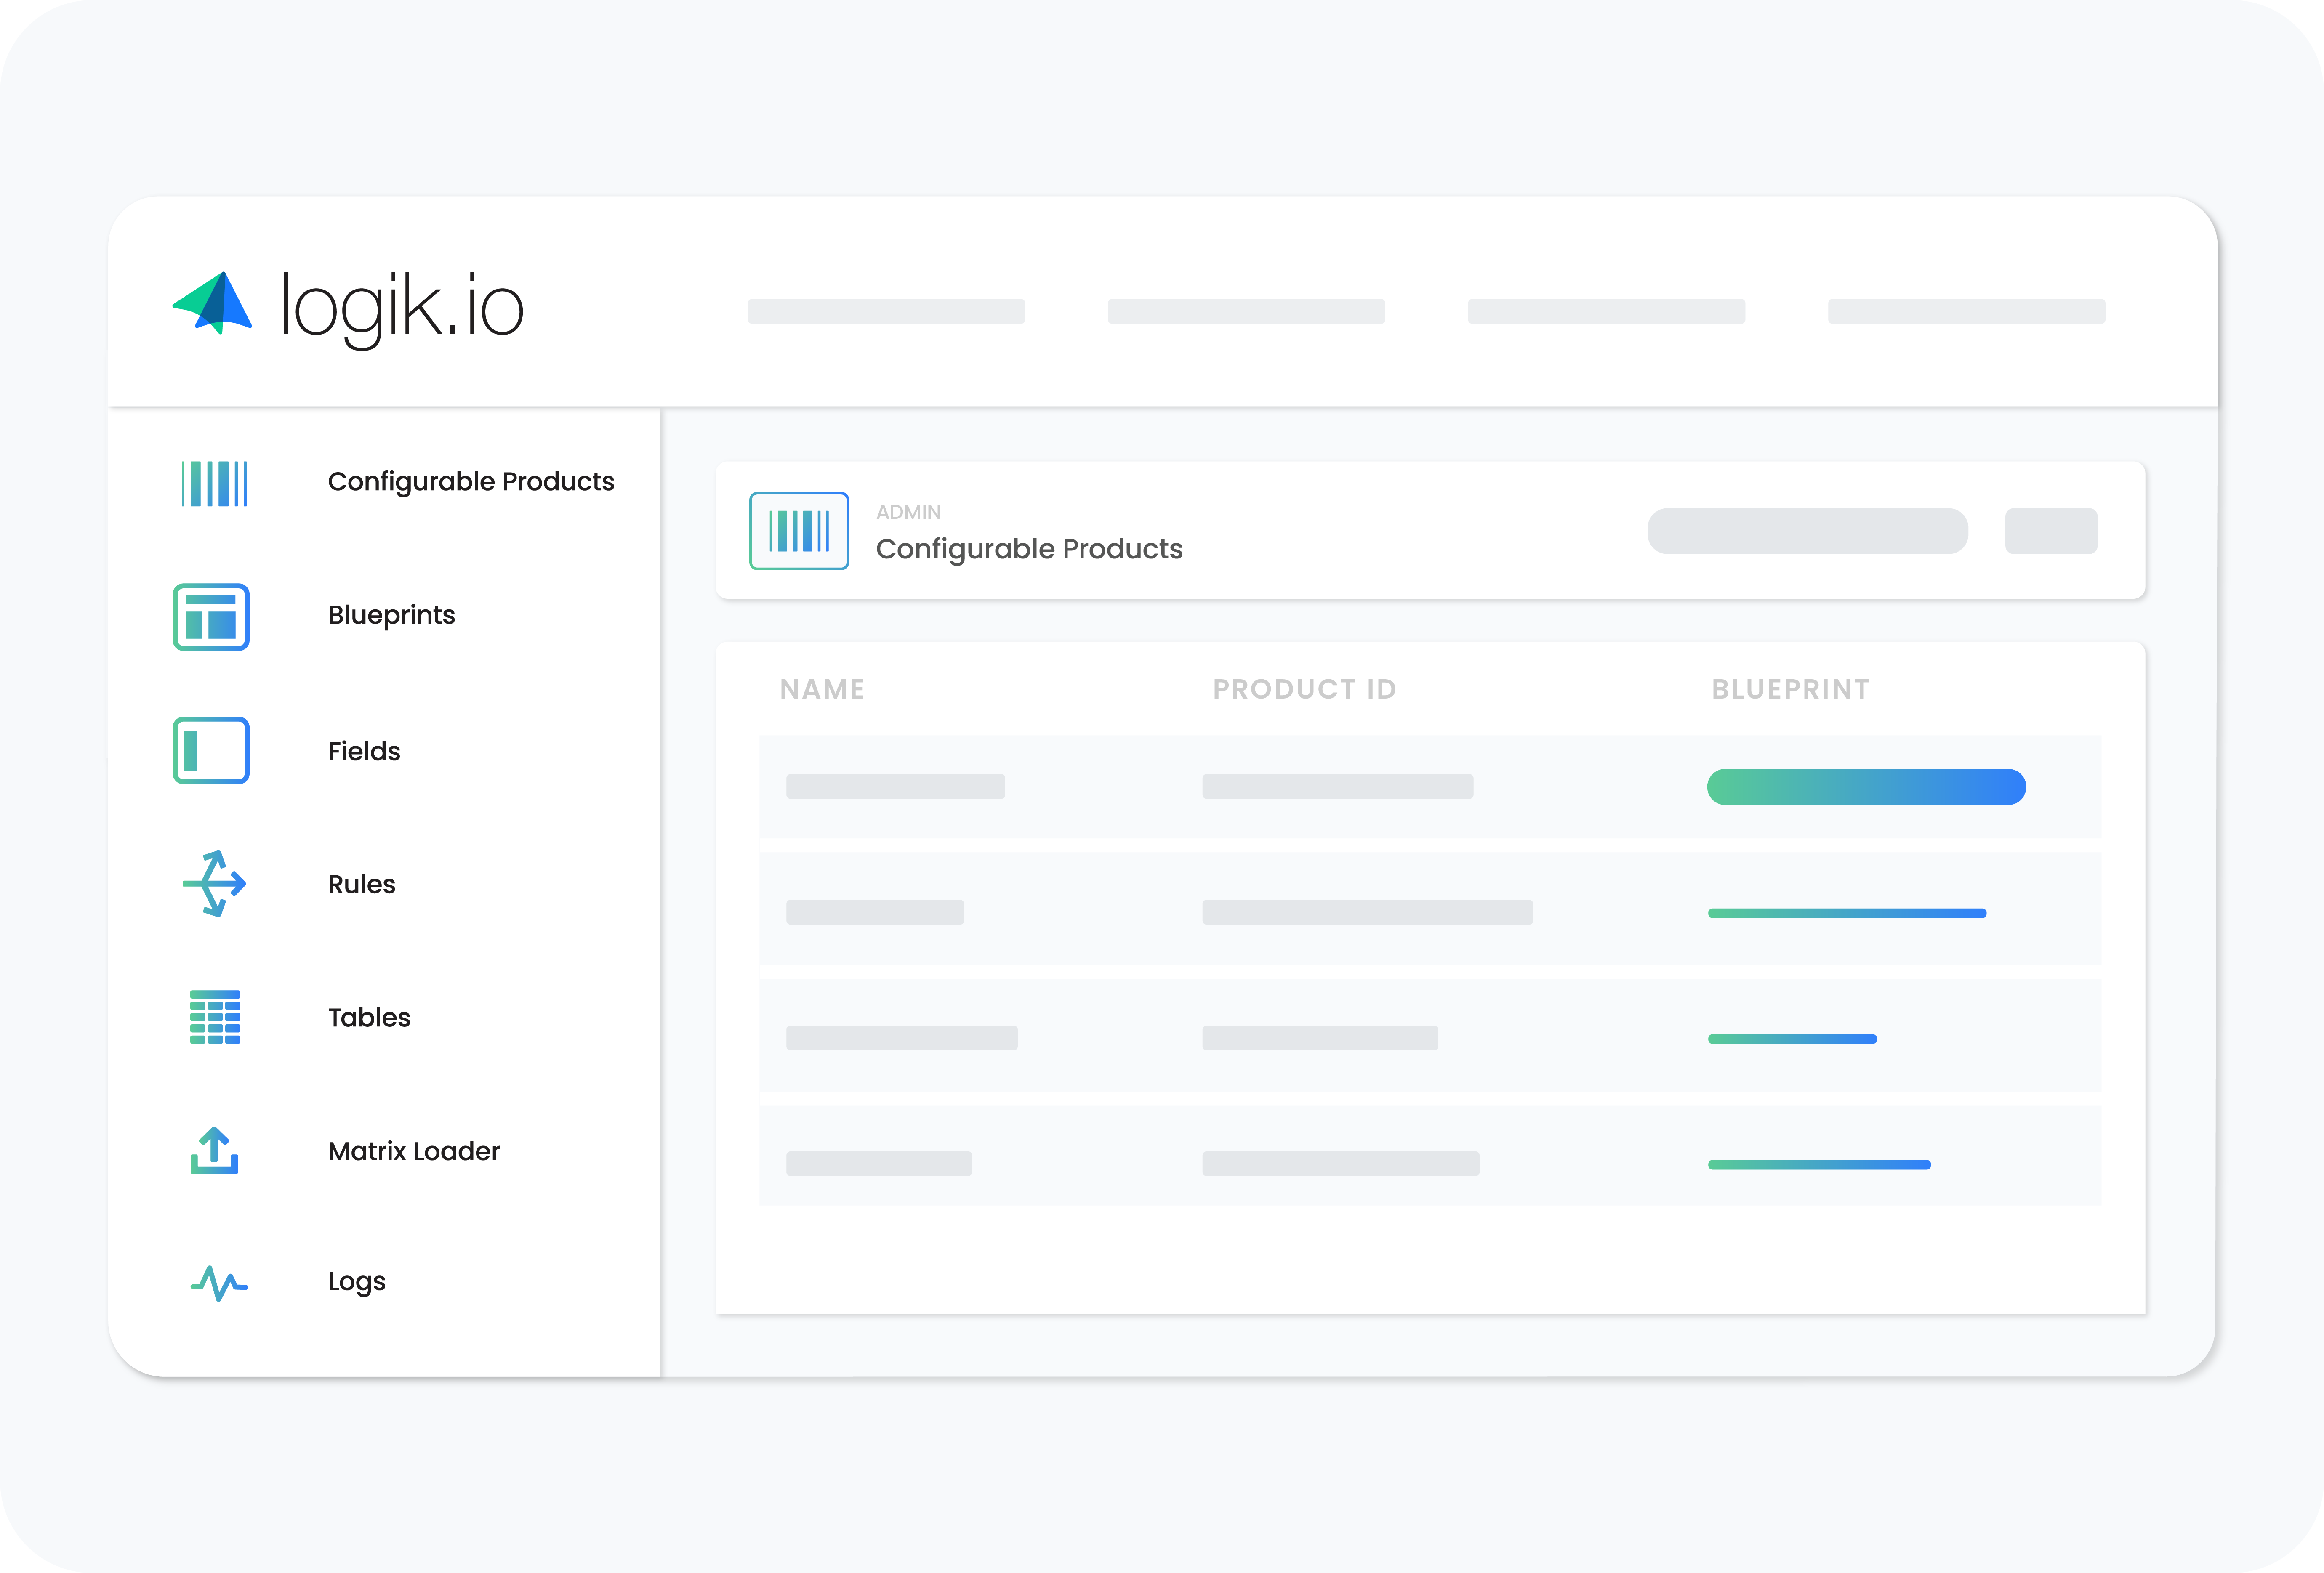Sort by the PRODUCT ID column header
2324x1573 pixels.
[x=1304, y=688]
